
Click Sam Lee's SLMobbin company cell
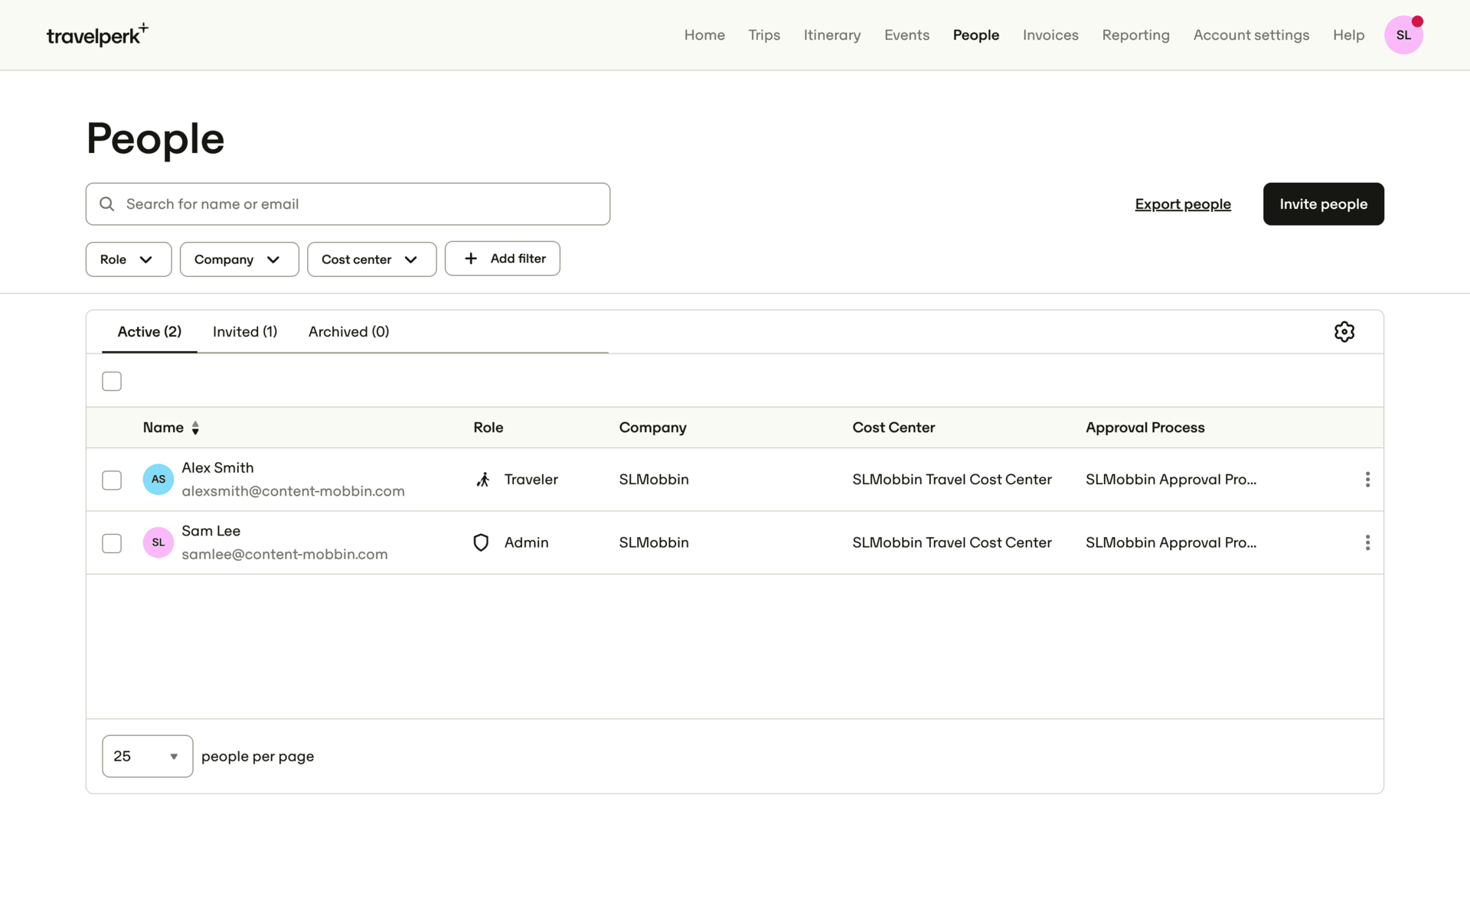click(x=654, y=542)
